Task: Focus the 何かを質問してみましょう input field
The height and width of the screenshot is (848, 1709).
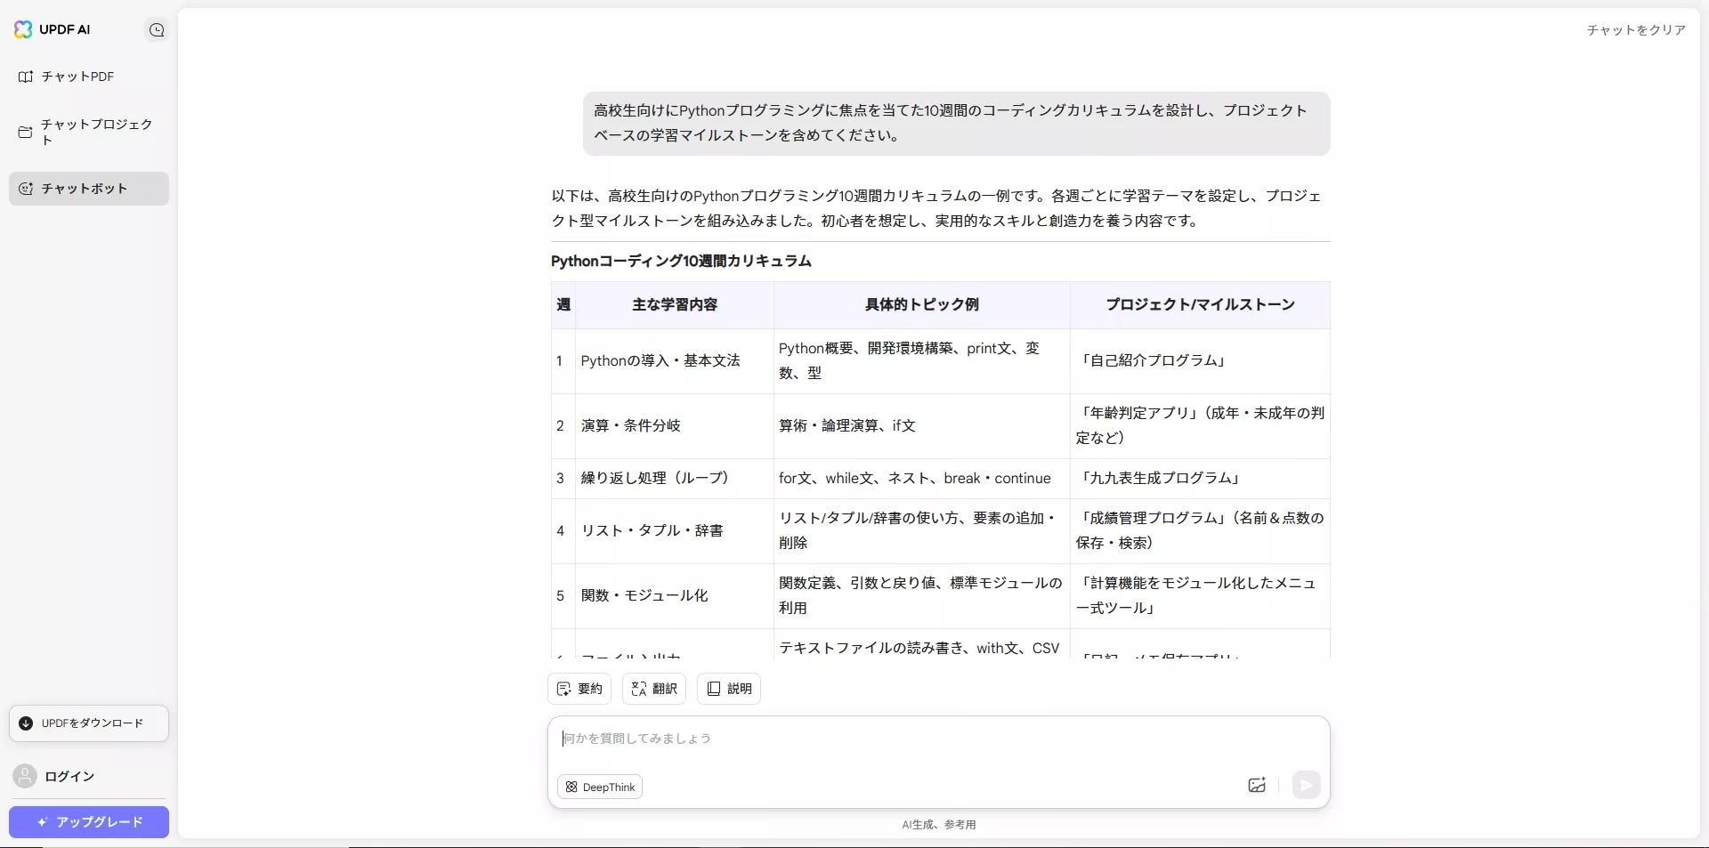Action: point(939,739)
